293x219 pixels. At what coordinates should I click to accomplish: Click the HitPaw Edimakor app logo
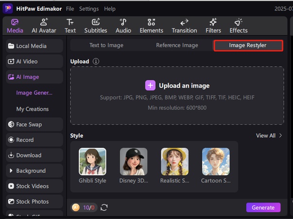click(x=8, y=9)
